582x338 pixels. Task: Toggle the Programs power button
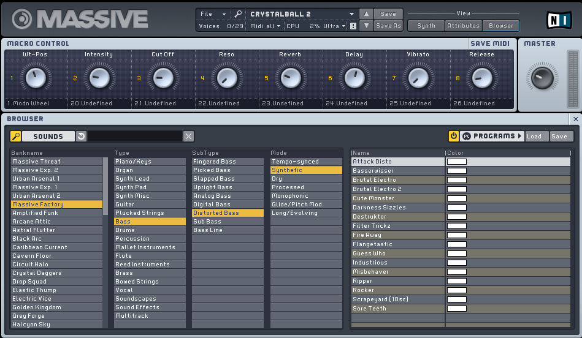coord(454,136)
